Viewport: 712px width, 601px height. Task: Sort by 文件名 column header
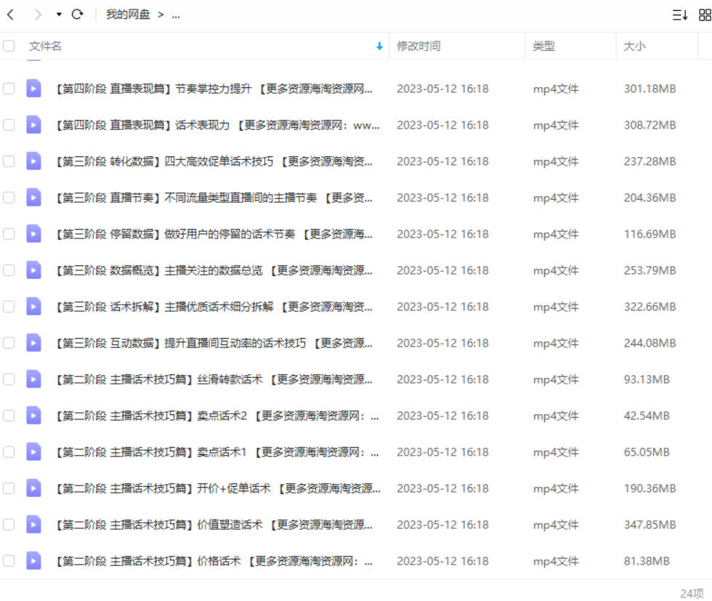pyautogui.click(x=45, y=46)
